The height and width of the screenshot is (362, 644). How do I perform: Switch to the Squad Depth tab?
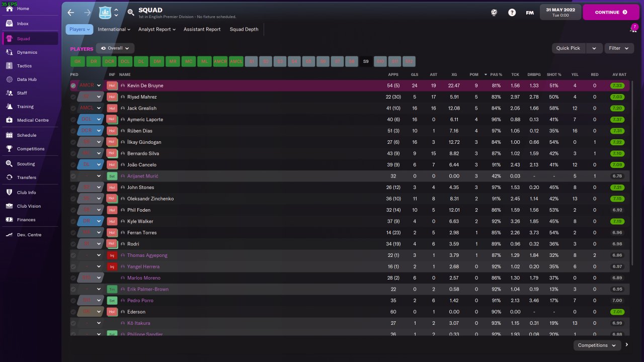[244, 29]
